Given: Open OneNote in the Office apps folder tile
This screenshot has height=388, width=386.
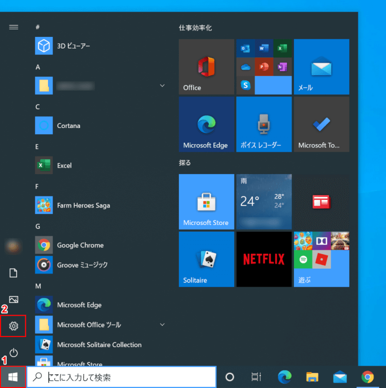Looking at the screenshot, I should coord(282,67).
